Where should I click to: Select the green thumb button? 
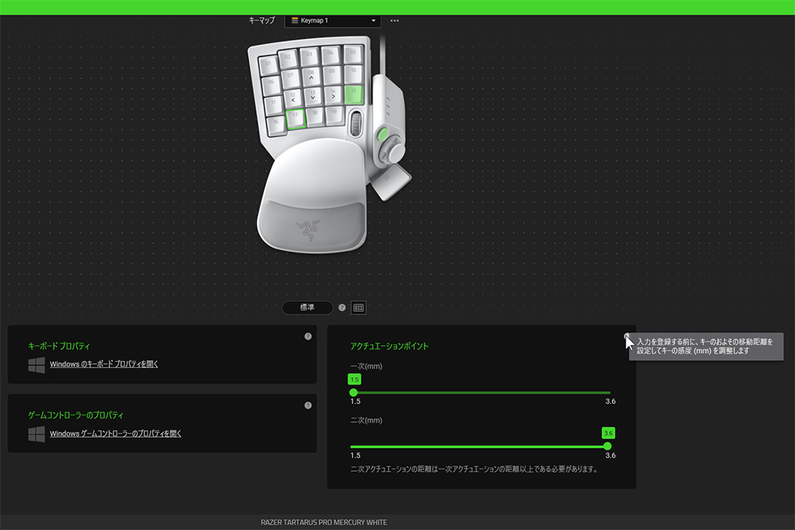pyautogui.click(x=383, y=135)
